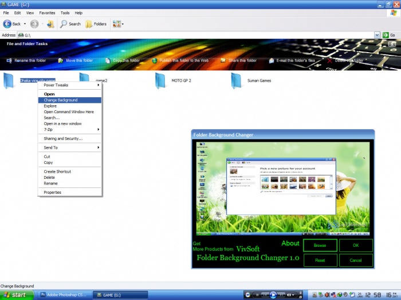Collapse the File and Folder Tasks panel
This screenshot has width=401, height=300.
tap(392, 44)
